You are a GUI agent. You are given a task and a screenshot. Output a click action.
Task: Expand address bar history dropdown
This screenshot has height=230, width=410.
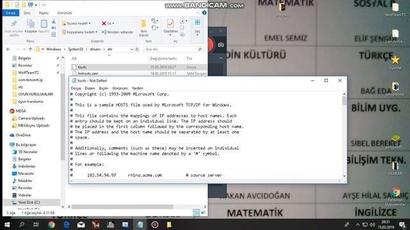point(132,49)
